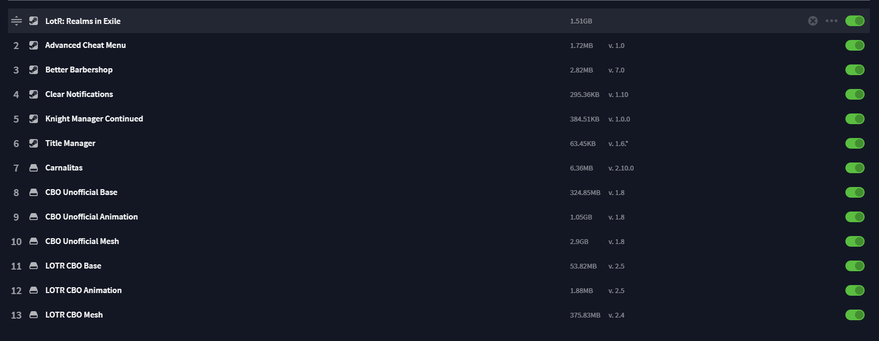Image resolution: width=879 pixels, height=341 pixels.
Task: Click the load order number 13
Action: [x=17, y=315]
